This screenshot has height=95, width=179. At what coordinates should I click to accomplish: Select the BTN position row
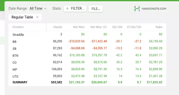tap(87, 55)
